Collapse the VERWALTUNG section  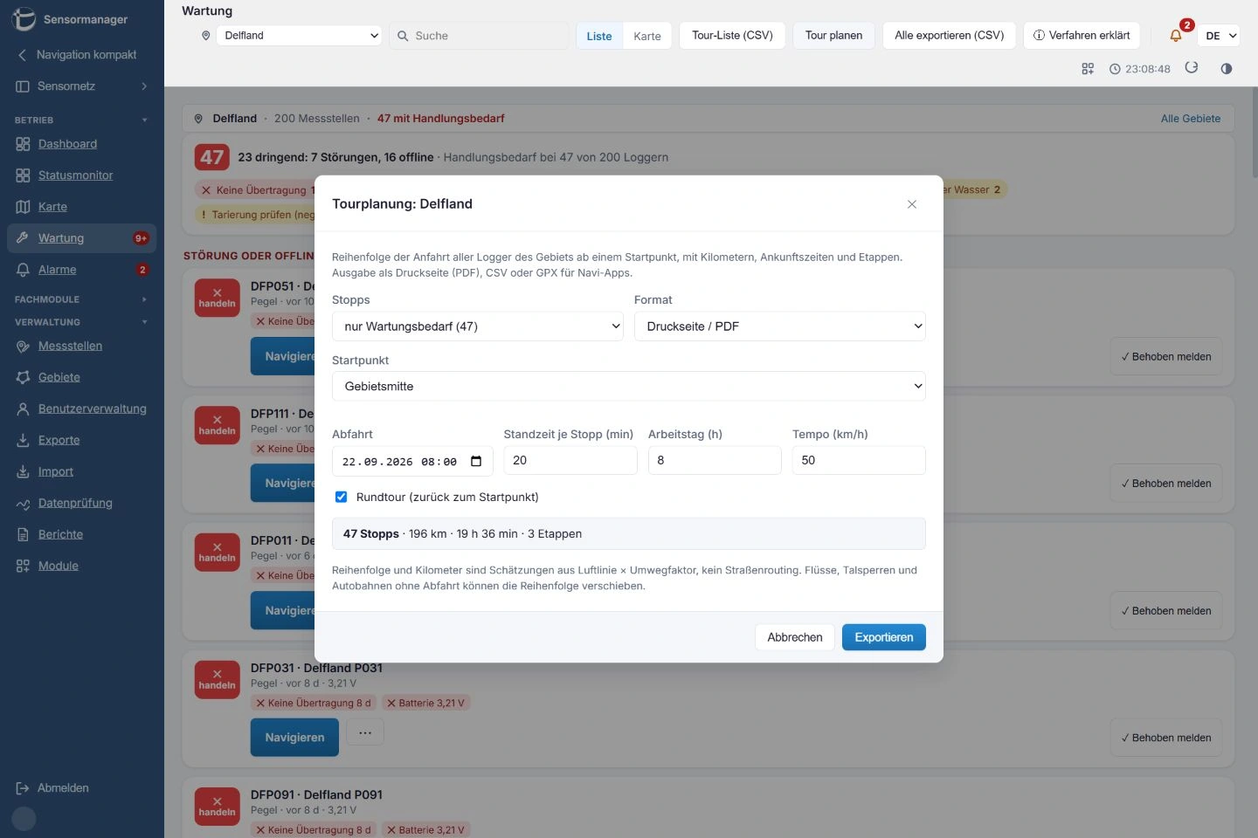[144, 322]
